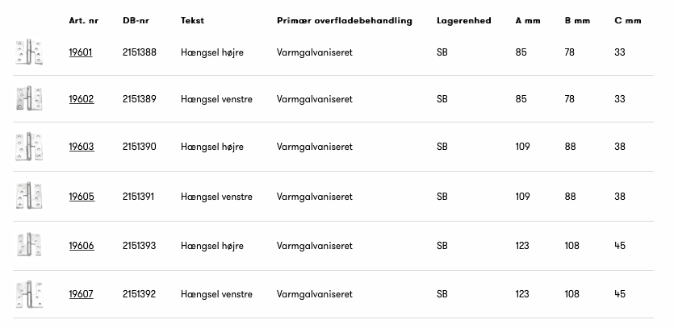Follow the 19605 article link
674x328 pixels.
pos(81,196)
